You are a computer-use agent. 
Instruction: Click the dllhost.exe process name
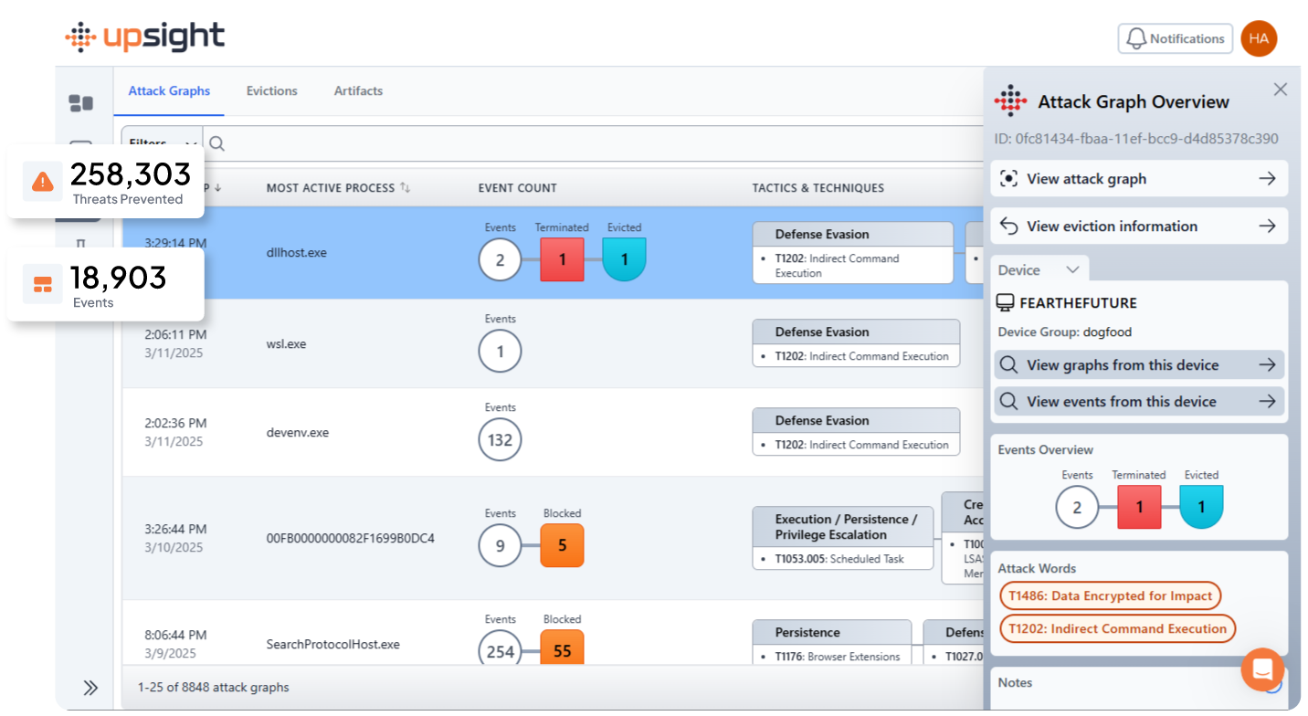[x=296, y=253]
